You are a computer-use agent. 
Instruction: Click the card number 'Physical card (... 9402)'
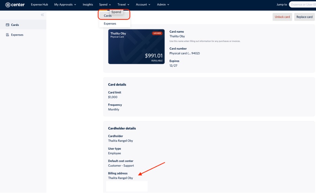point(185,53)
